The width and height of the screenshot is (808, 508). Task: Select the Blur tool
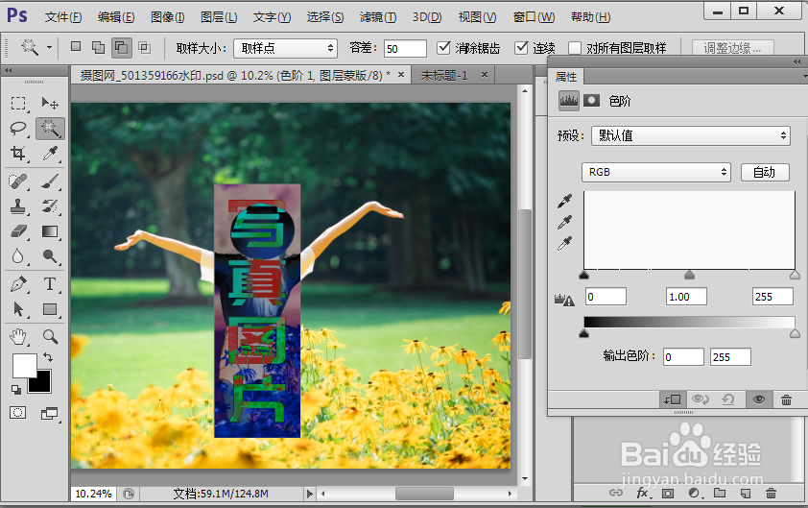pyautogui.click(x=18, y=256)
